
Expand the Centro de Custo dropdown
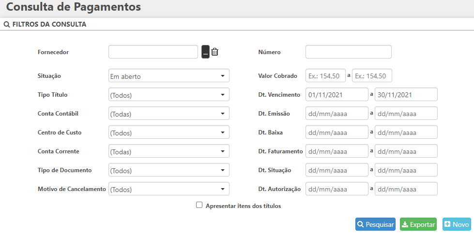tap(168, 133)
